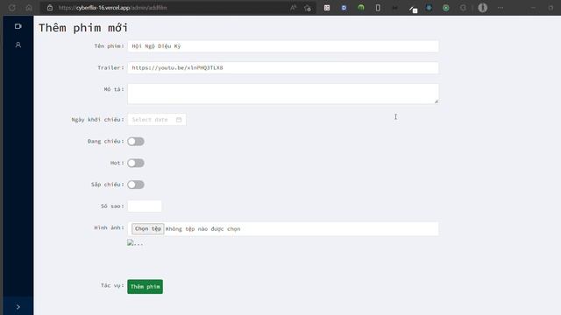This screenshot has width=561, height=315.
Task: Click the Hình ảnh label
Action: (109, 227)
